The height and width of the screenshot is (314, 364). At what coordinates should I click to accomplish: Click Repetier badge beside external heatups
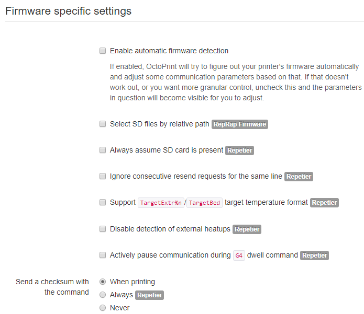click(247, 229)
